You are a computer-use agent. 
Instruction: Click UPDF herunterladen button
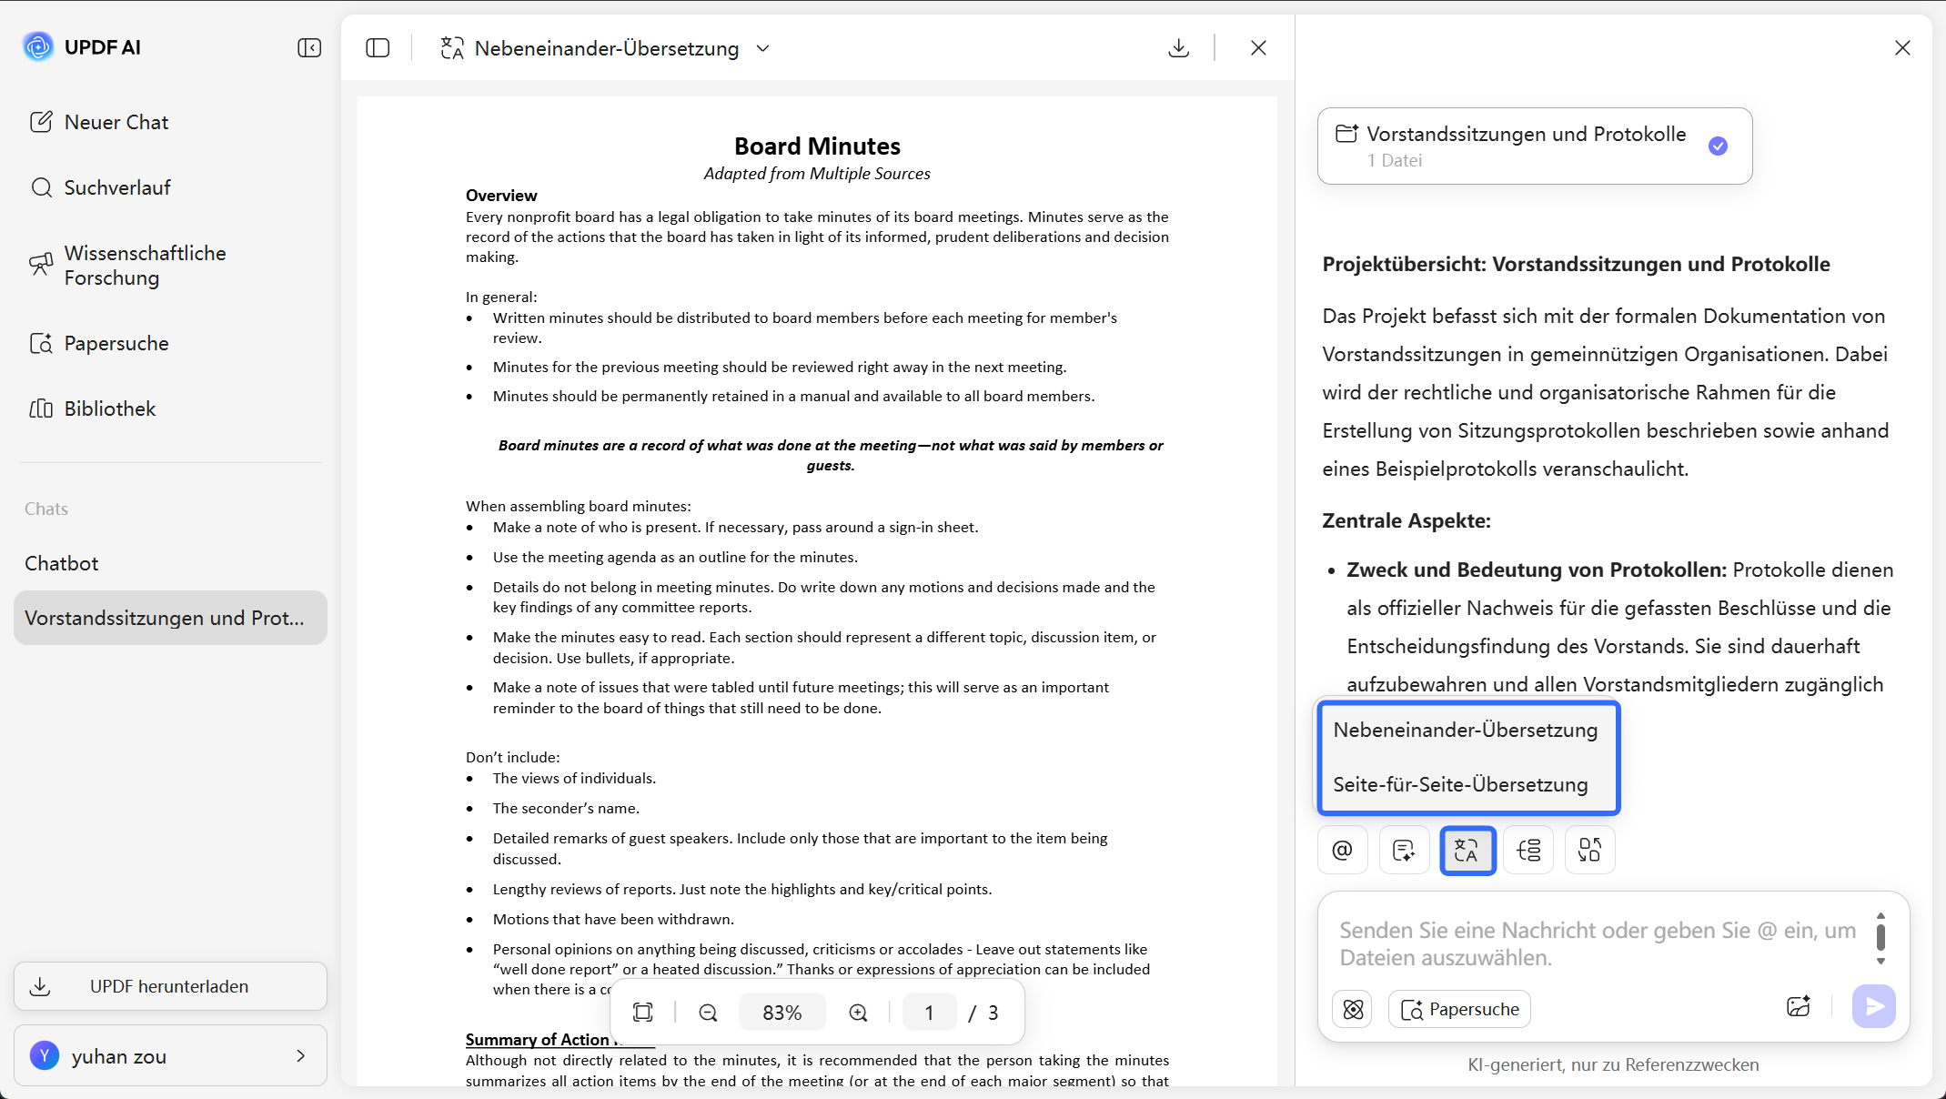[170, 986]
